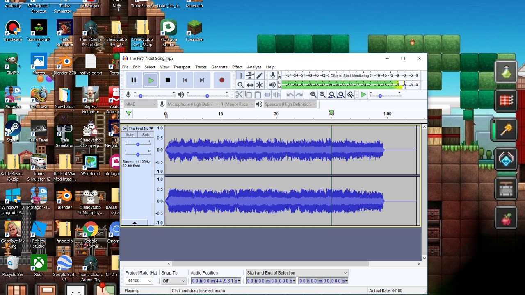Open the Project Rate 44100 dropdown
Screen dimensions: 525x295
tap(139, 281)
